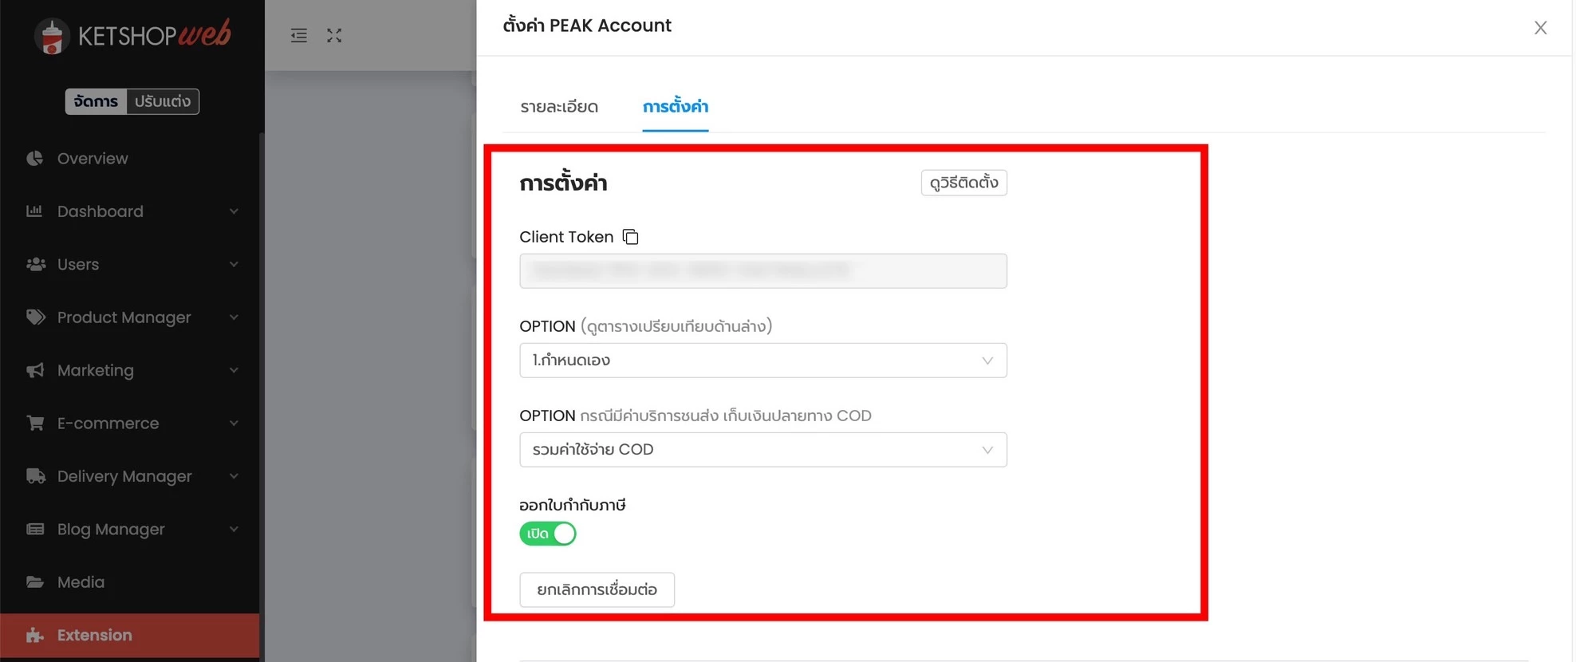
Task: Click the Users group icon
Action: click(36, 264)
